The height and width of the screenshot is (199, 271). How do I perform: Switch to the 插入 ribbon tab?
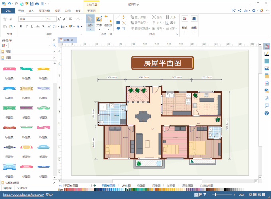click(x=31, y=11)
